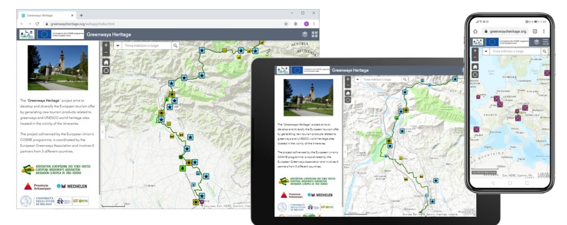Click the church photo in desktop side panel
This screenshot has width=567, height=225.
pyautogui.click(x=58, y=67)
